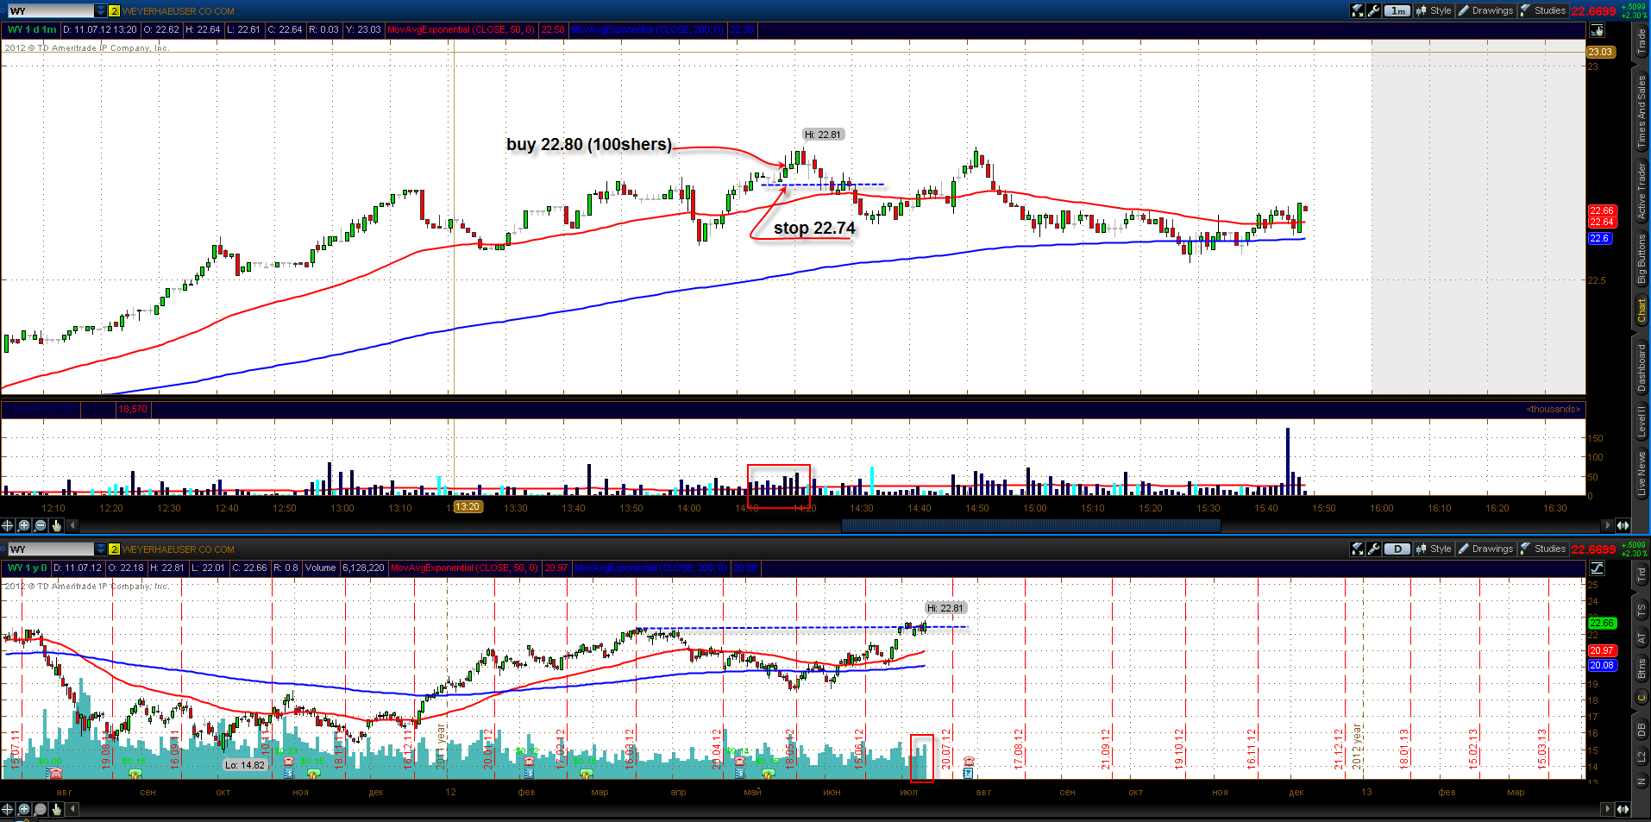Open lower chart's flask quick-study icon
This screenshot has width=1651, height=822.
tap(1358, 549)
